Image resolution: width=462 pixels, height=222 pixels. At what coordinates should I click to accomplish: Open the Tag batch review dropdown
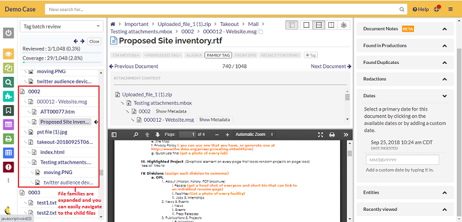(62, 26)
